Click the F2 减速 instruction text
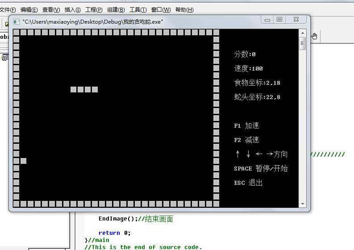 tap(246, 140)
